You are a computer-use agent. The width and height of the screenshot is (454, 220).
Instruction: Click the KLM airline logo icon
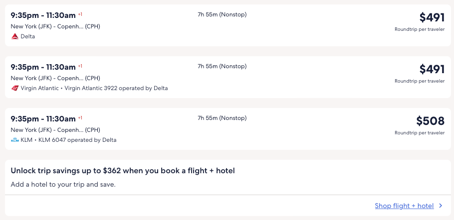[14, 140]
